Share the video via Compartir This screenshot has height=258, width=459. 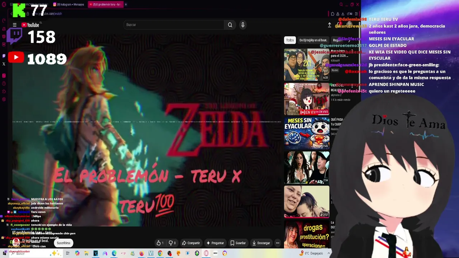(191, 243)
